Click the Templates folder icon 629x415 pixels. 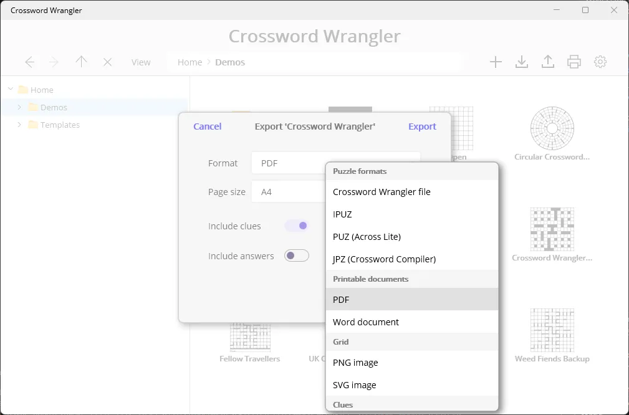(33, 125)
